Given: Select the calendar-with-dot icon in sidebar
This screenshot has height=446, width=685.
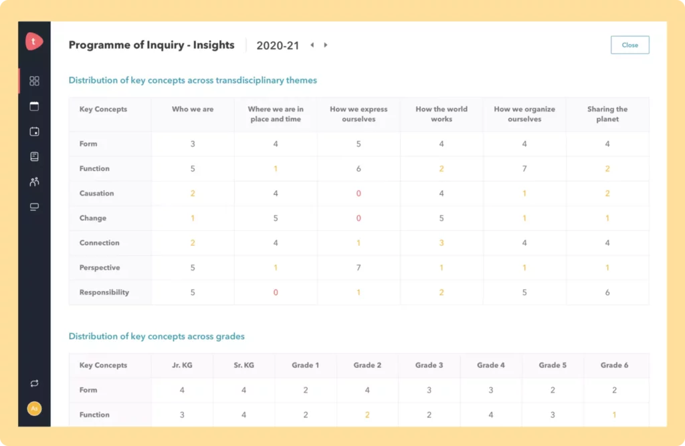Looking at the screenshot, I should tap(35, 132).
